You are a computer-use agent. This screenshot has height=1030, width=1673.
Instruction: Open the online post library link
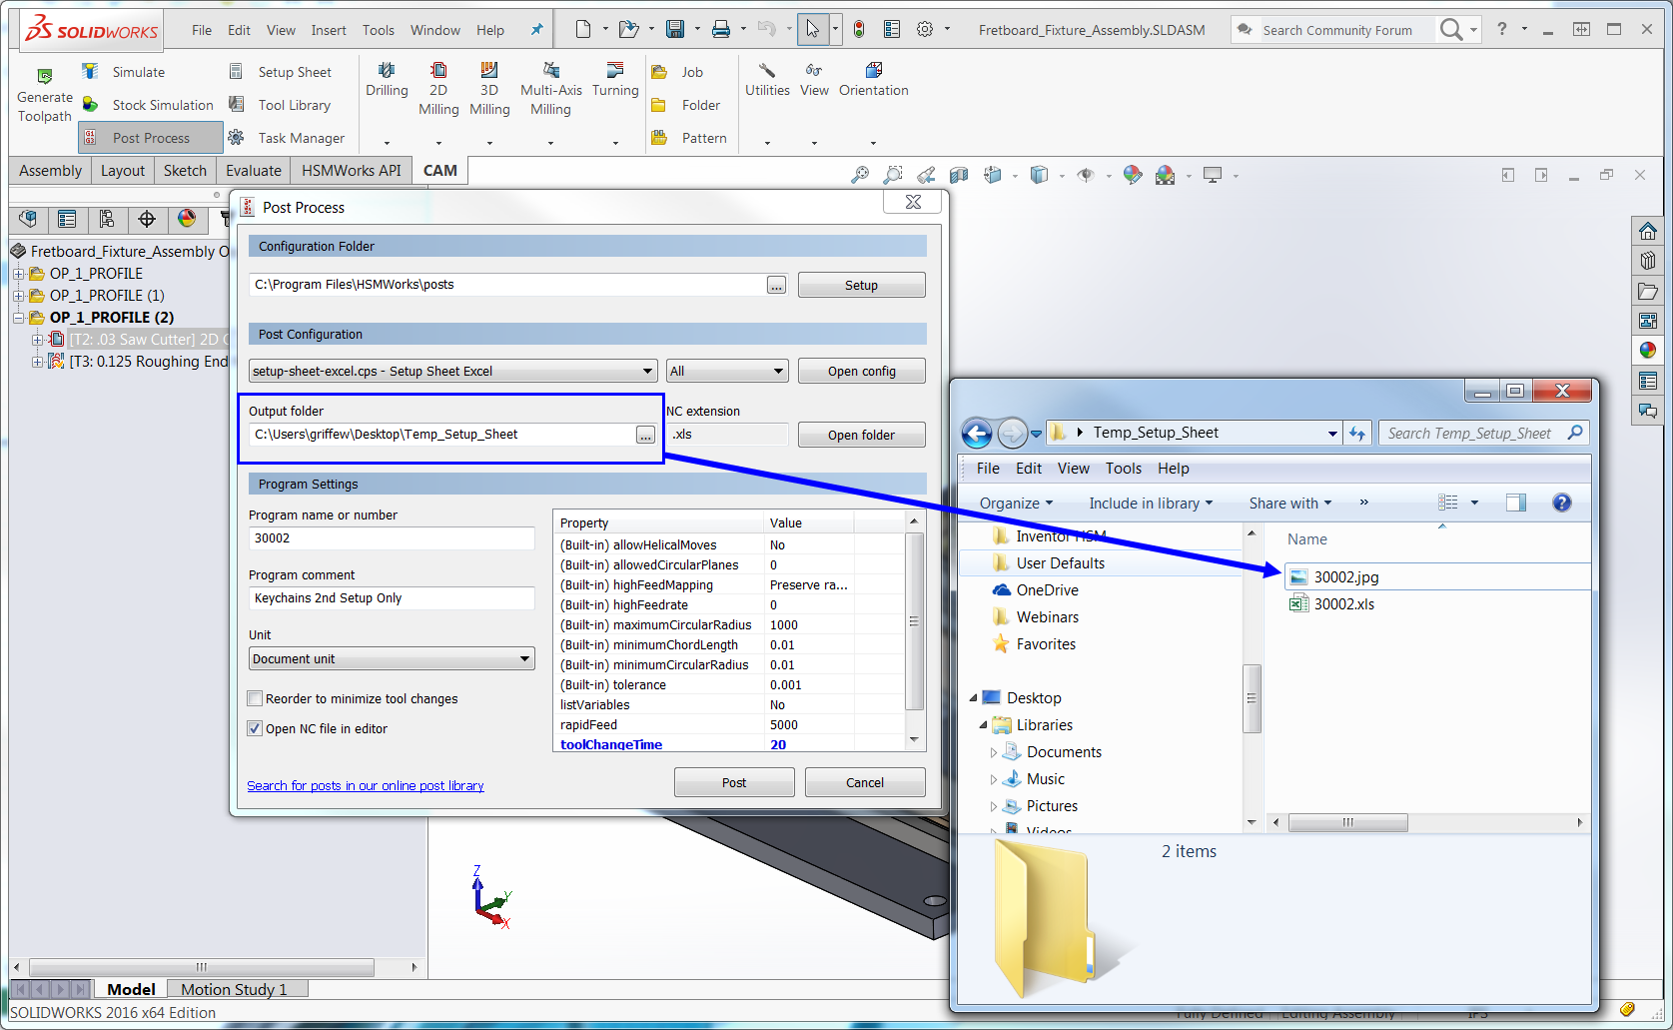(x=366, y=786)
